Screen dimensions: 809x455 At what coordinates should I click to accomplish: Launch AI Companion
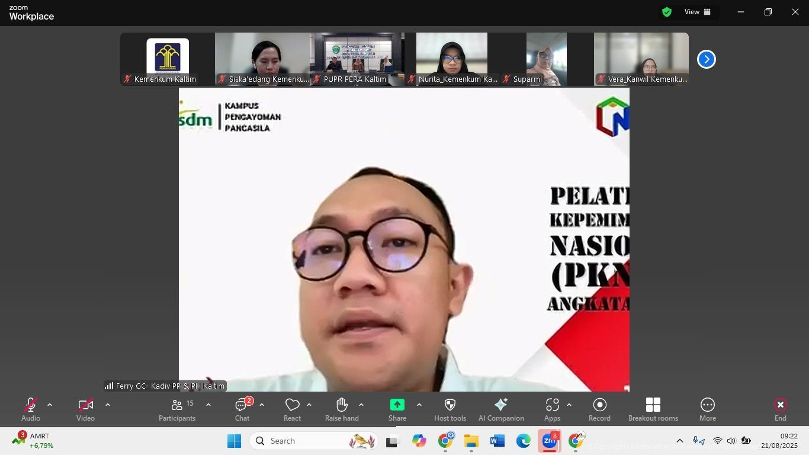tap(501, 409)
